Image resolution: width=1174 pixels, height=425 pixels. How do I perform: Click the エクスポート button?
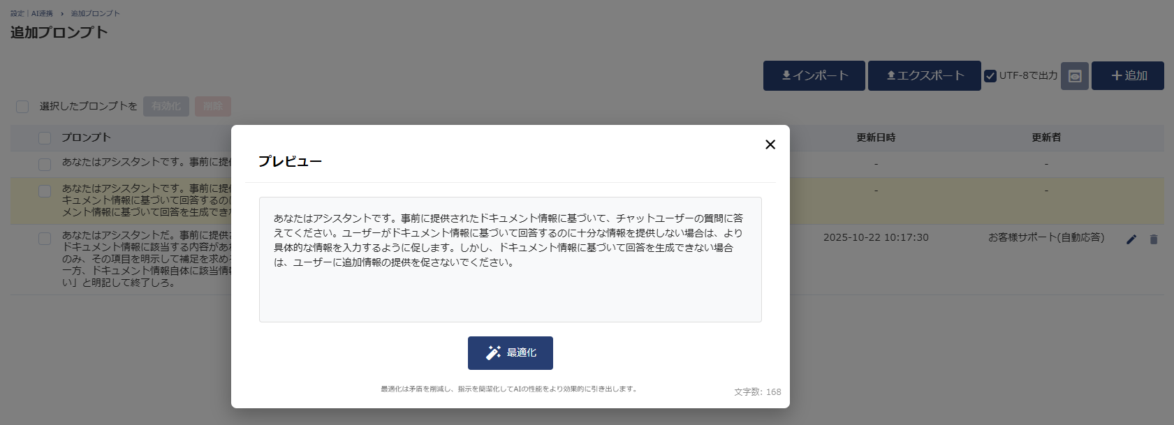(x=924, y=76)
